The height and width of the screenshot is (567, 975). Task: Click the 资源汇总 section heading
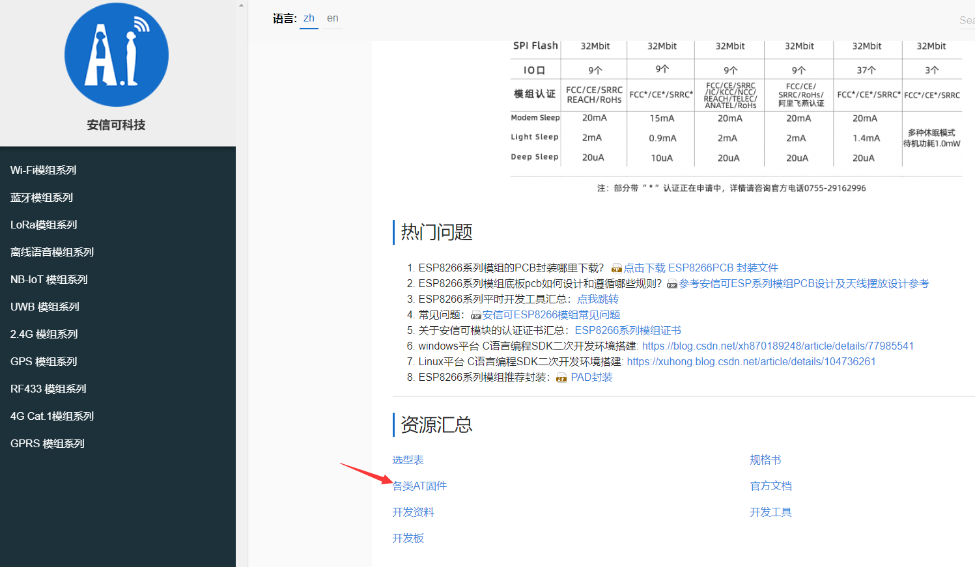point(436,425)
